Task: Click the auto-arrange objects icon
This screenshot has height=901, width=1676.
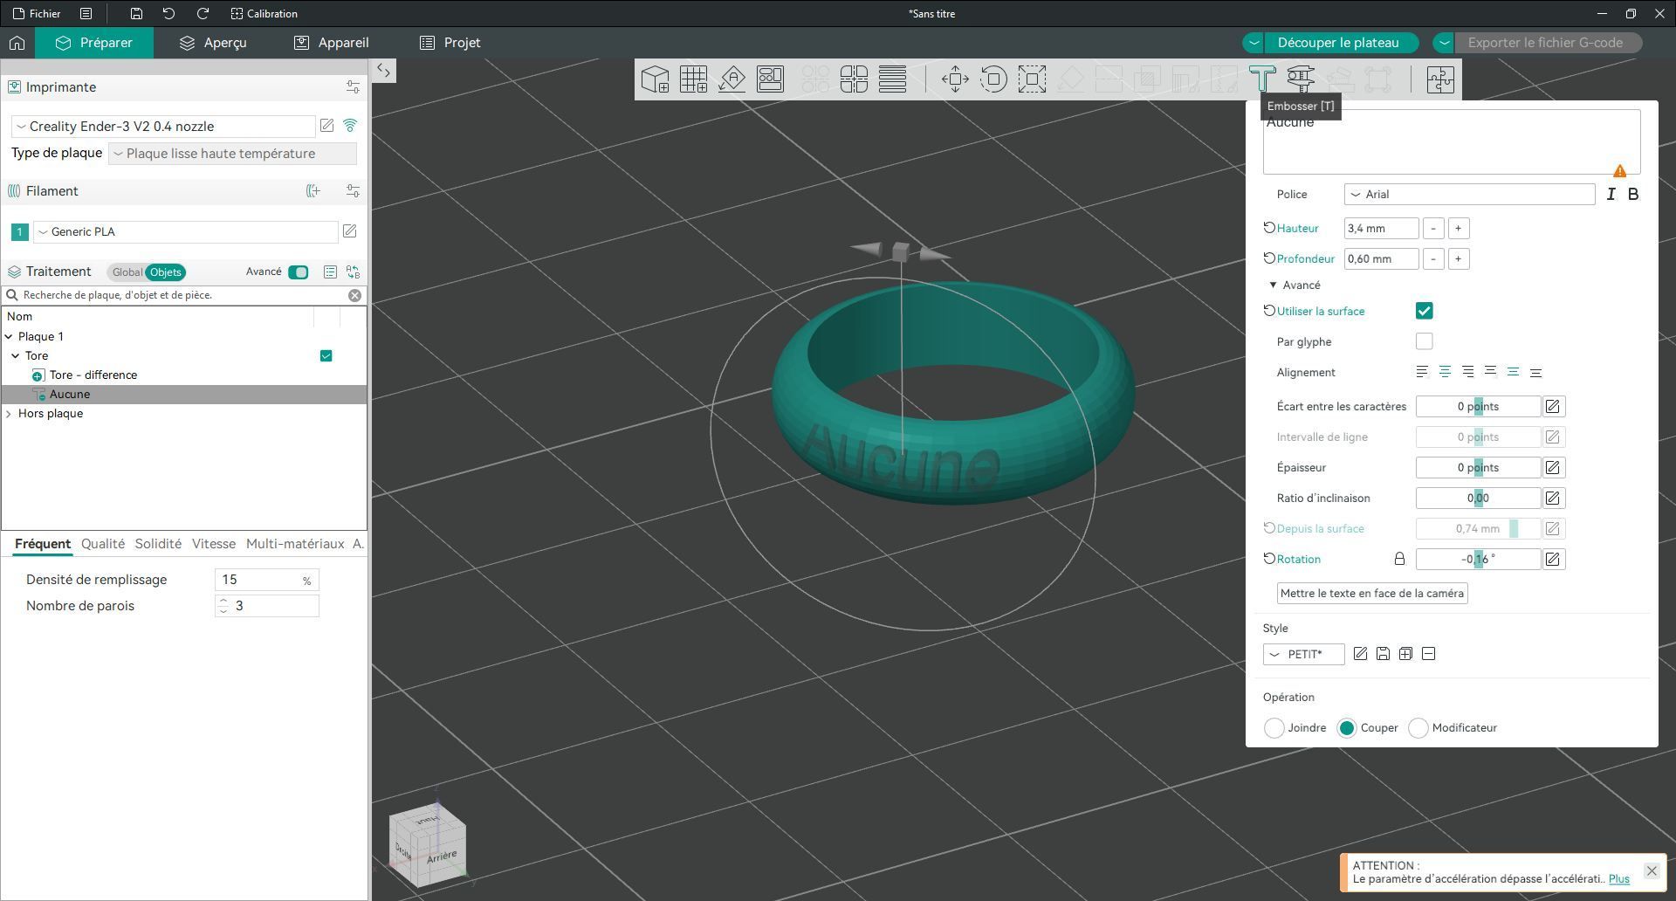Action: (x=770, y=79)
